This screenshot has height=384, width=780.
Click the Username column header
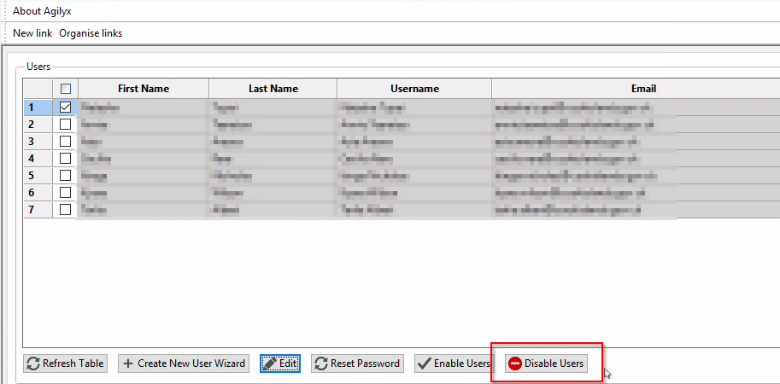(x=414, y=89)
